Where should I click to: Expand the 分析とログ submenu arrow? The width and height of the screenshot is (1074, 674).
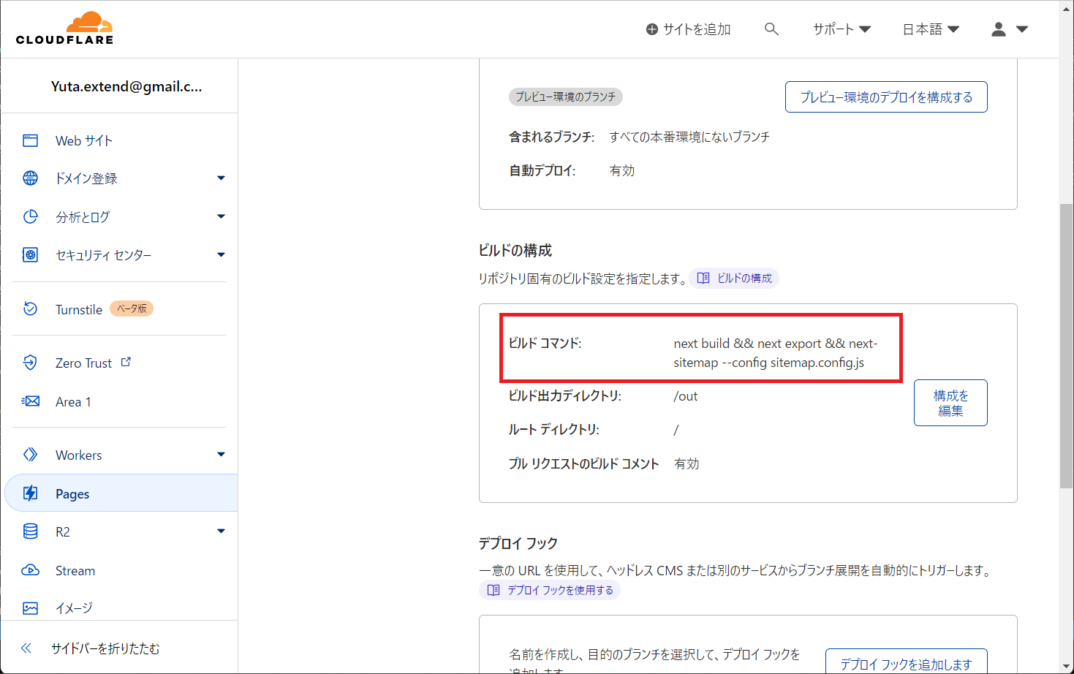[x=221, y=216]
